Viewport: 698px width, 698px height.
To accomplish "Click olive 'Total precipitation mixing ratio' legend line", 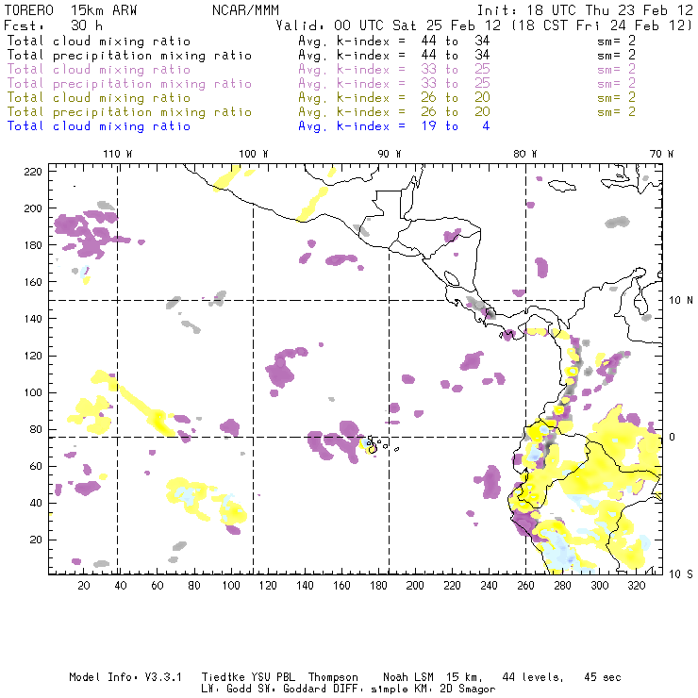I will pyautogui.click(x=129, y=112).
